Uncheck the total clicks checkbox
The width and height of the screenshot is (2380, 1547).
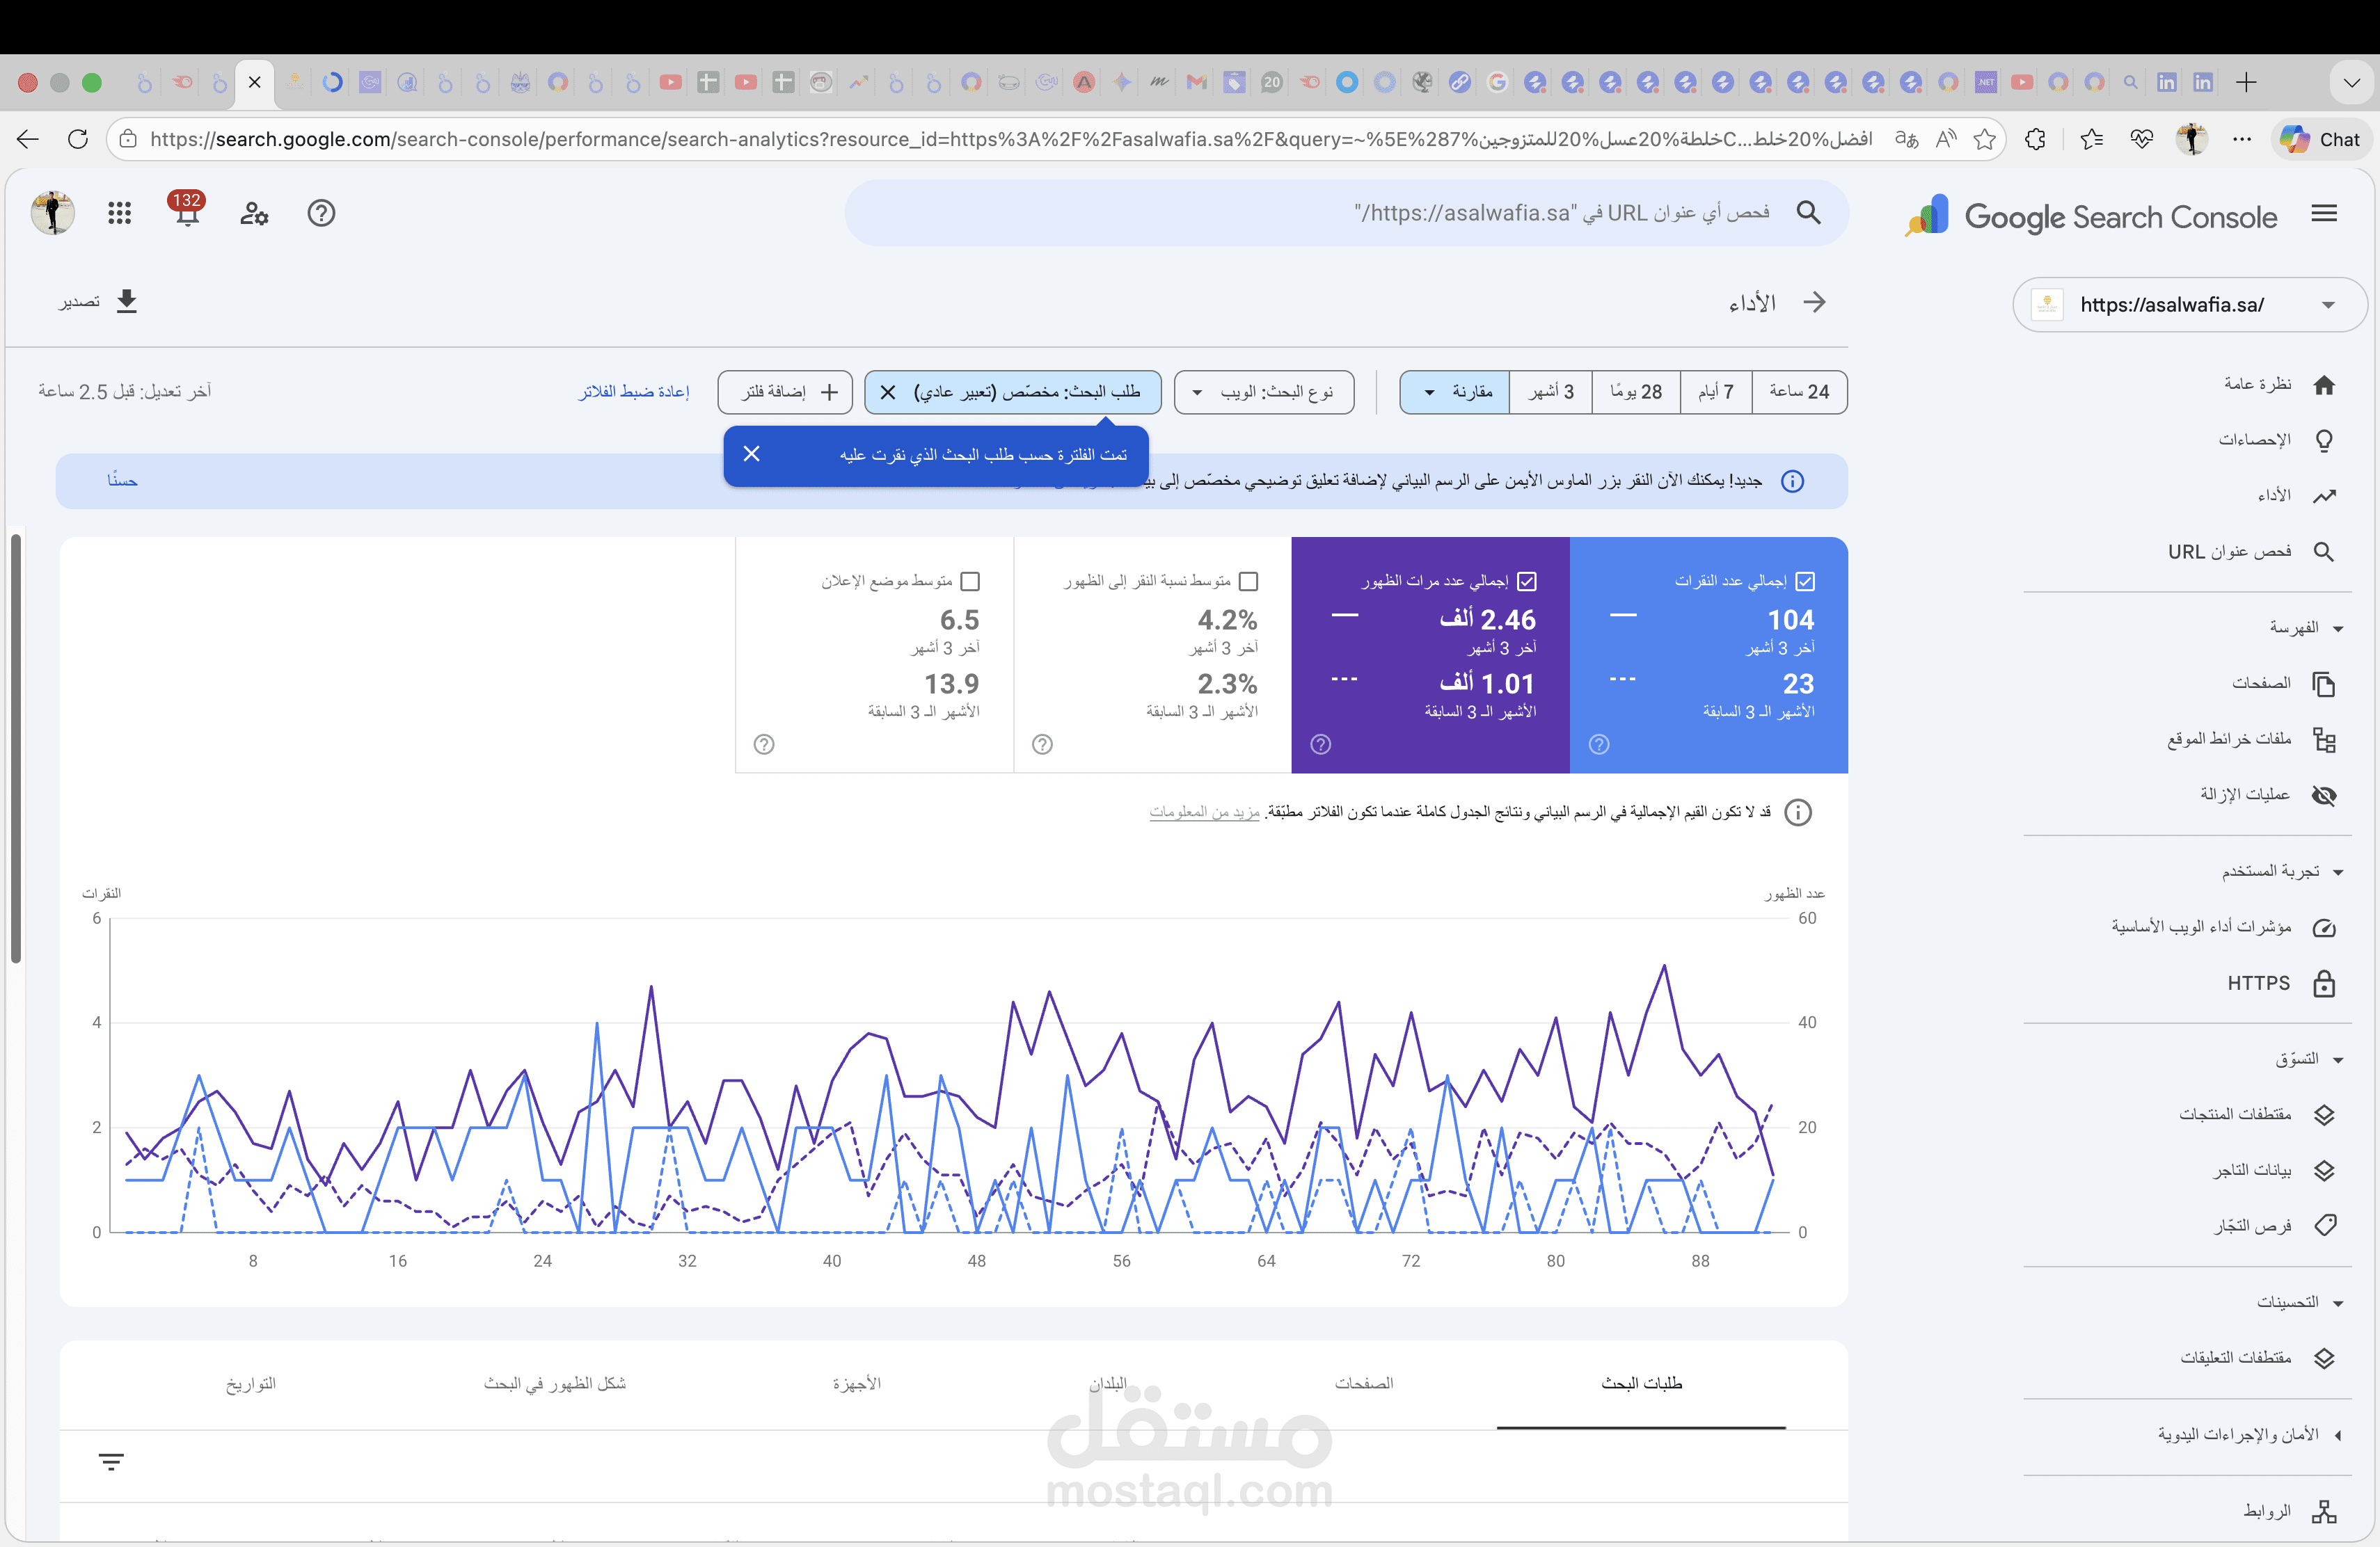(1805, 581)
